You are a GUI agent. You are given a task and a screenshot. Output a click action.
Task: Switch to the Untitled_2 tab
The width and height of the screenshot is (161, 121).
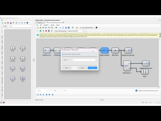(x=40, y=23)
